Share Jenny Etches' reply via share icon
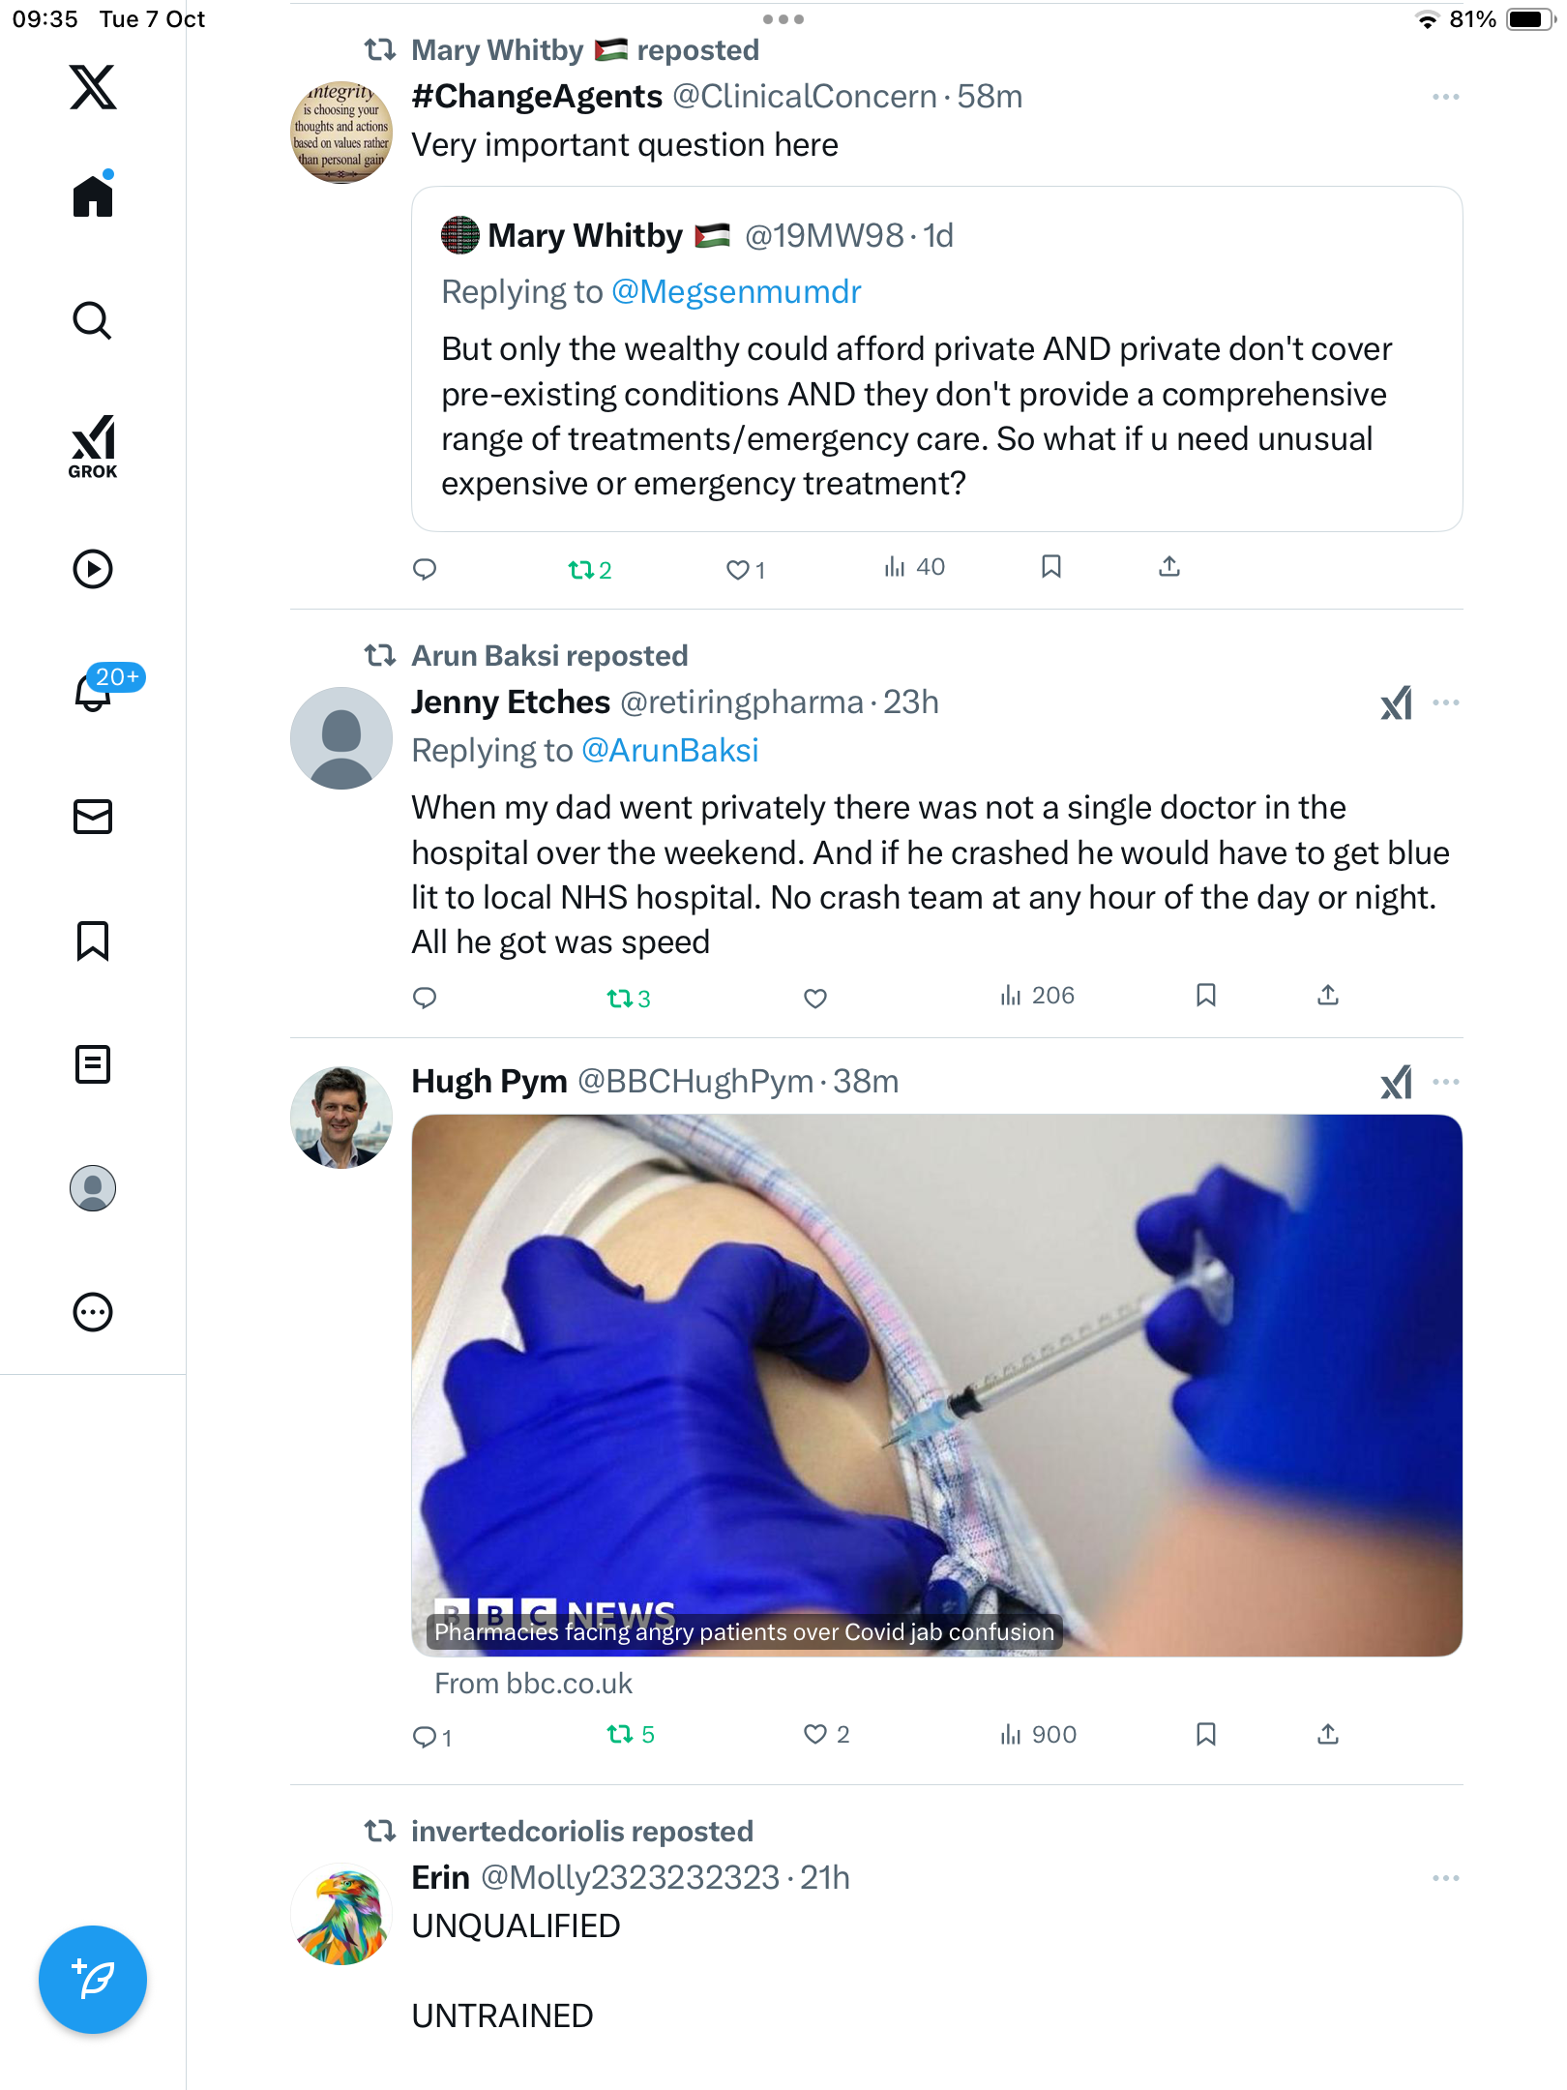This screenshot has width=1567, height=2090. [1328, 996]
